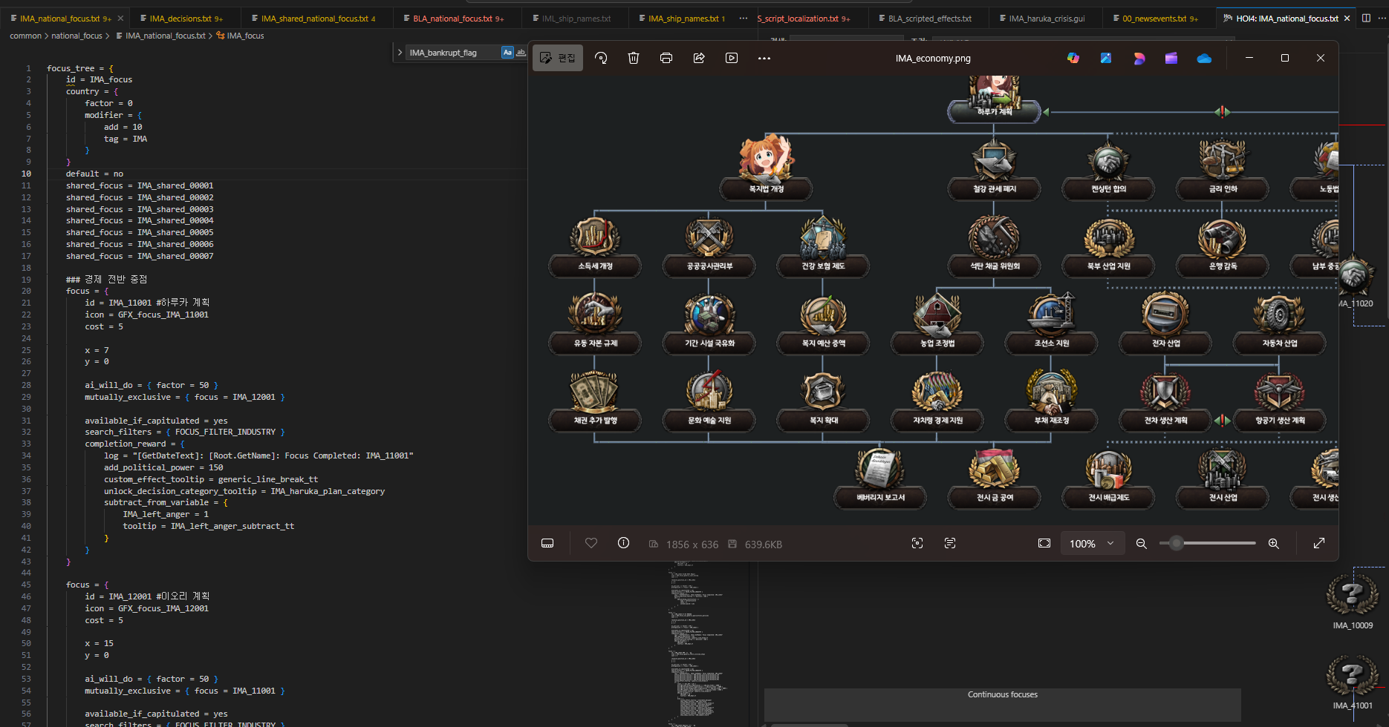Click the zoom slider handle
Viewport: 1389px width, 727px height.
[x=1176, y=544]
